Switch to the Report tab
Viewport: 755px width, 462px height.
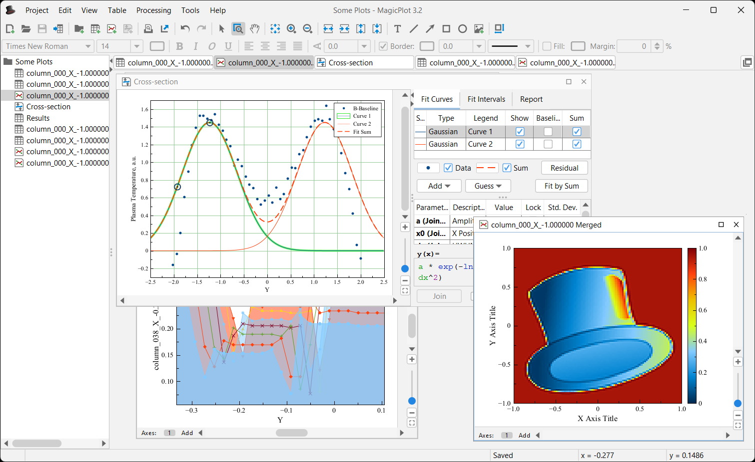[x=531, y=99]
